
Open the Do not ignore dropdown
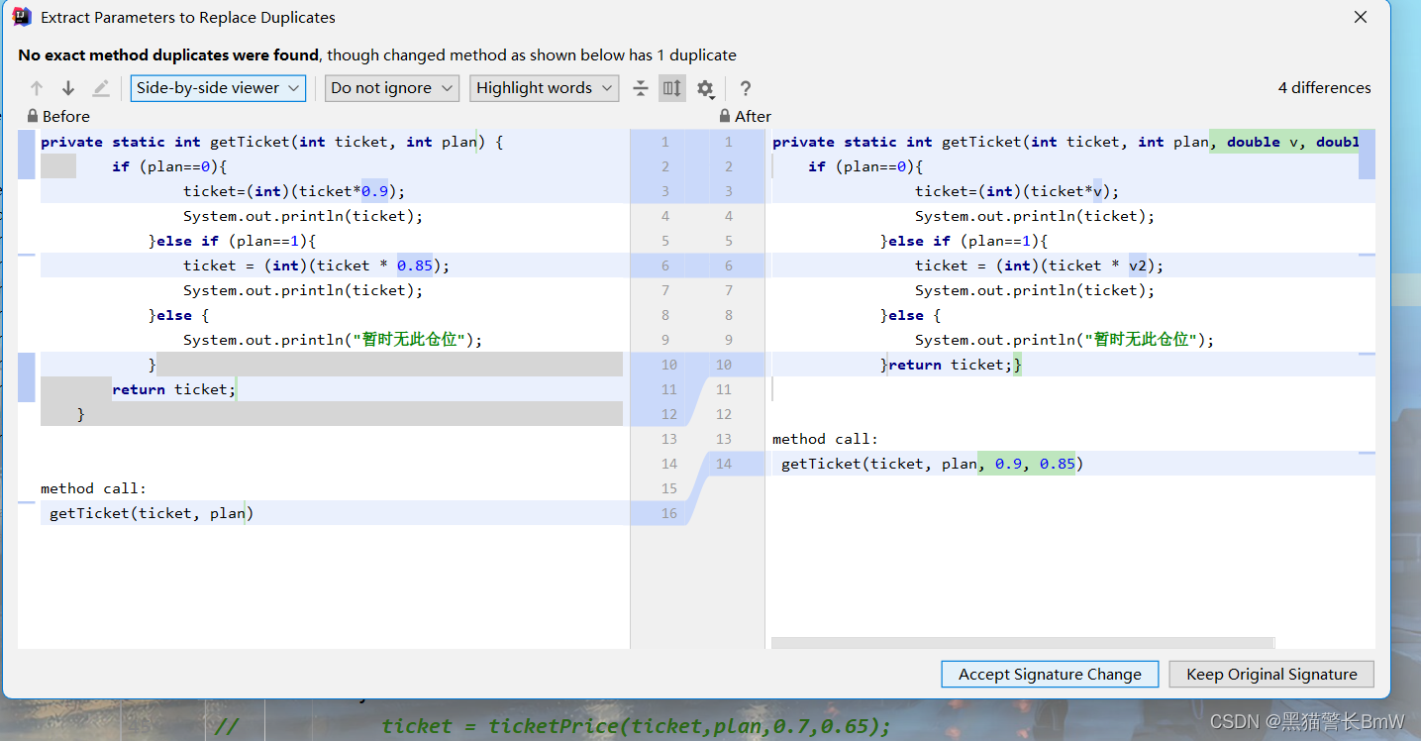[x=392, y=88]
